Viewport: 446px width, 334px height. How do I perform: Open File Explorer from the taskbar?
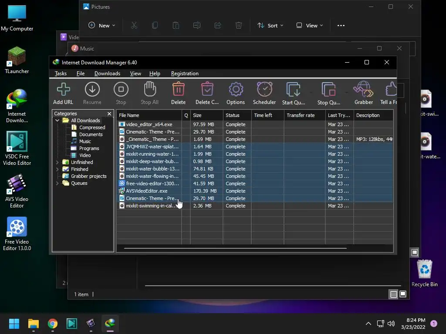(x=33, y=324)
